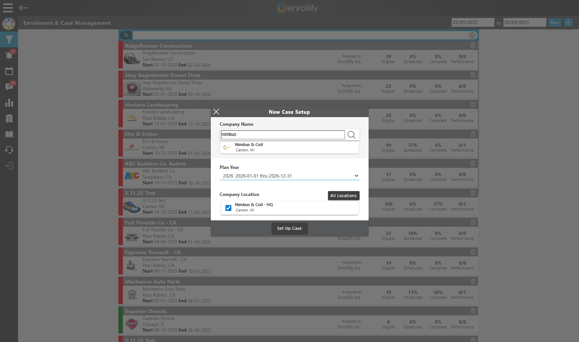Open the chat messages icon
579x342 pixels.
[9, 87]
